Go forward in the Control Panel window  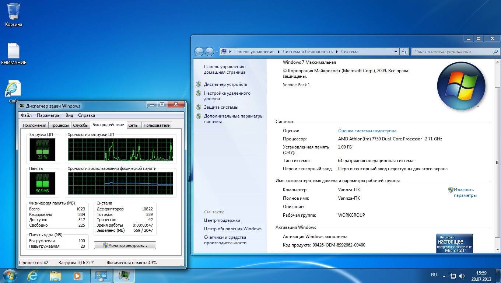click(x=209, y=52)
